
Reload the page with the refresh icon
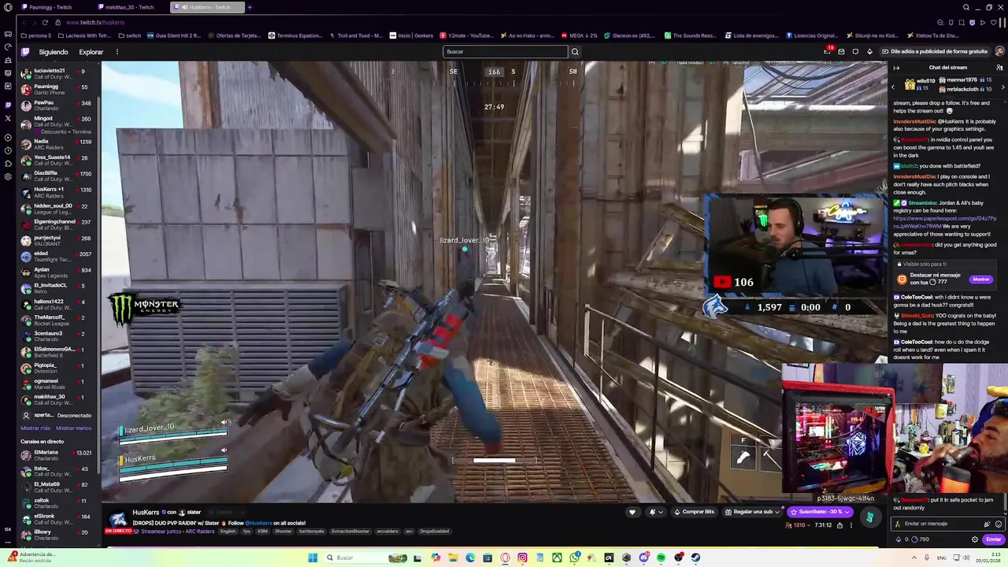coord(45,22)
